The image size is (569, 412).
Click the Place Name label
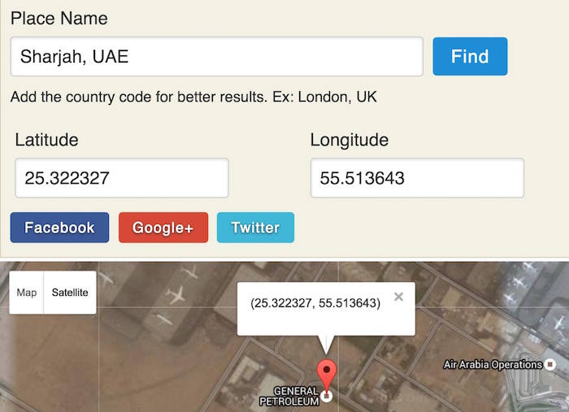59,18
